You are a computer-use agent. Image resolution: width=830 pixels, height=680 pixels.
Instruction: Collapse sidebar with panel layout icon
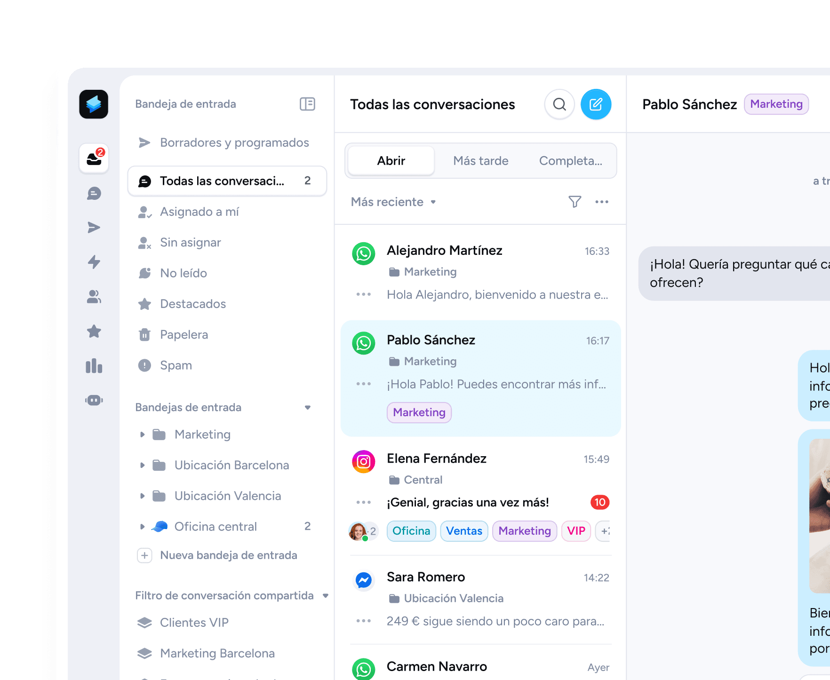click(307, 104)
